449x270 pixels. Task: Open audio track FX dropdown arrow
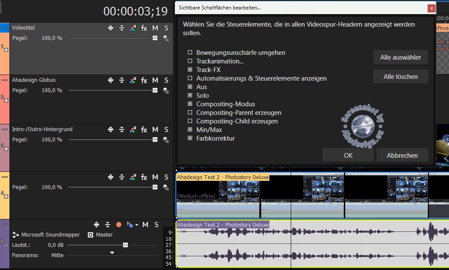(137, 225)
